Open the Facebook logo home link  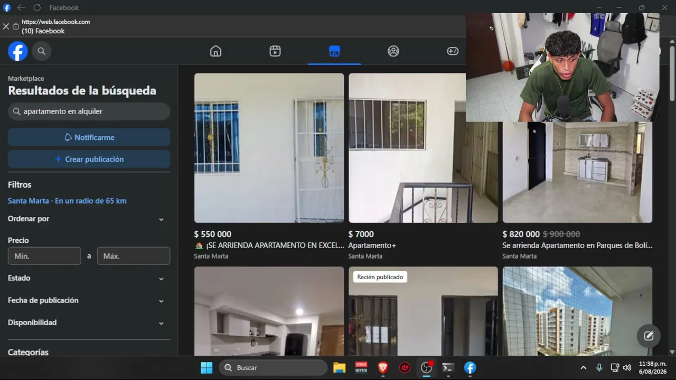point(17,51)
